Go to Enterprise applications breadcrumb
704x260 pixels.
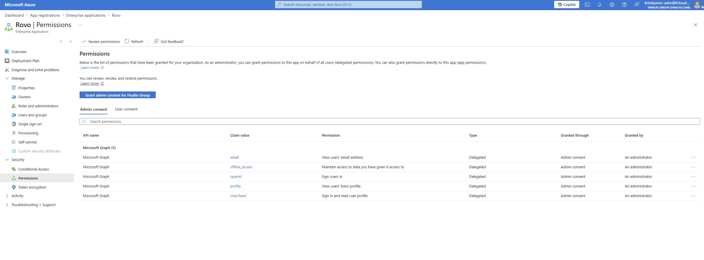tap(86, 15)
